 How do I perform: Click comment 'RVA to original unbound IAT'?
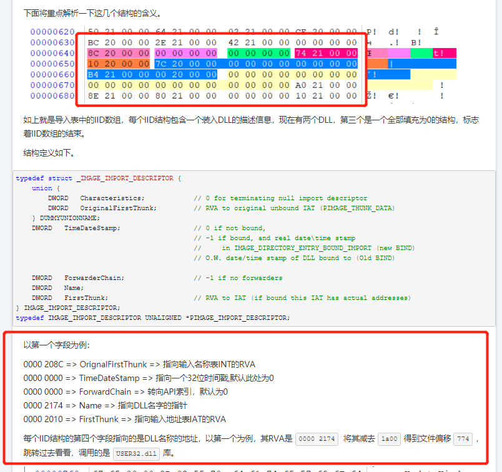coord(294,208)
